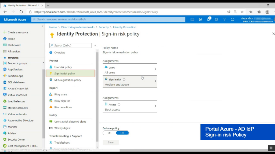This screenshot has width=275, height=154.
Task: Open the feedback smiley icon
Action: (x=232, y=20)
